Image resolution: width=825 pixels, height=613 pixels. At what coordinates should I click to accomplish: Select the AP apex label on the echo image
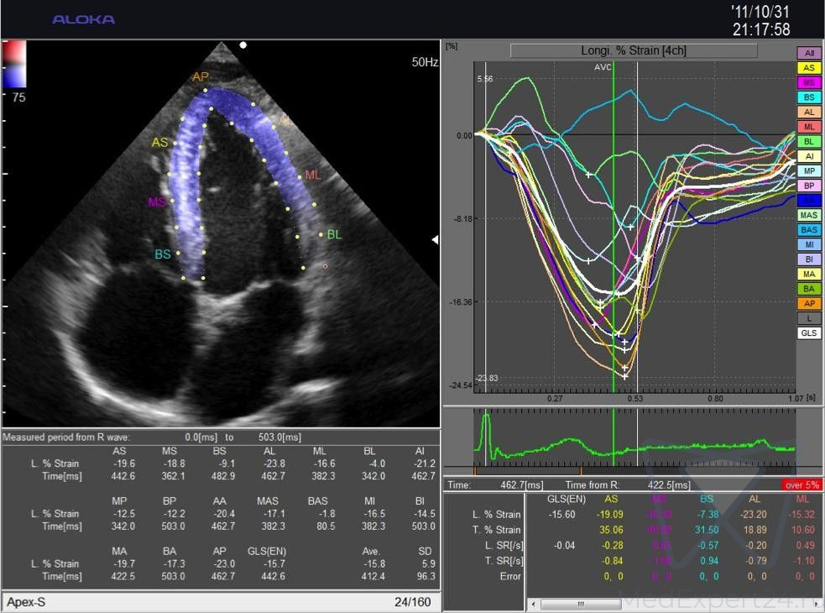pos(200,77)
